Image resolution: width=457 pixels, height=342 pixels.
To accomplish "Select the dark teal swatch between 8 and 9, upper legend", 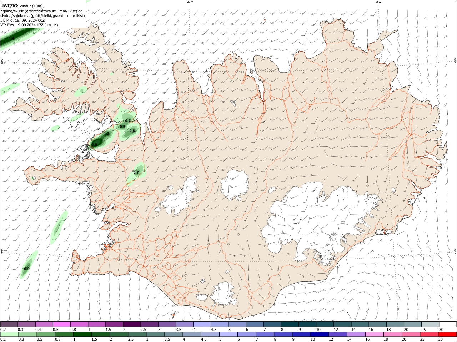I will (x=290, y=325).
